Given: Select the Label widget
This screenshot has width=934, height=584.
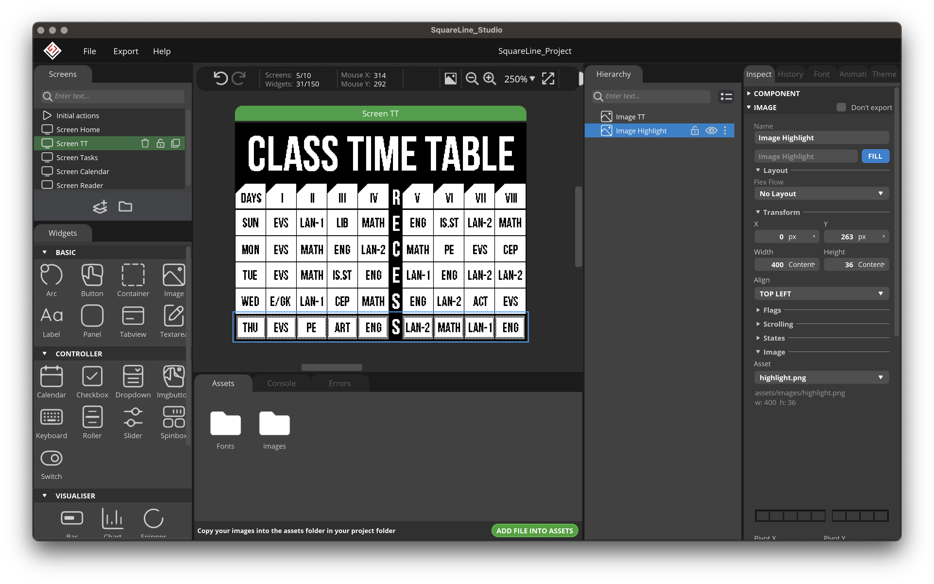Looking at the screenshot, I should (51, 321).
